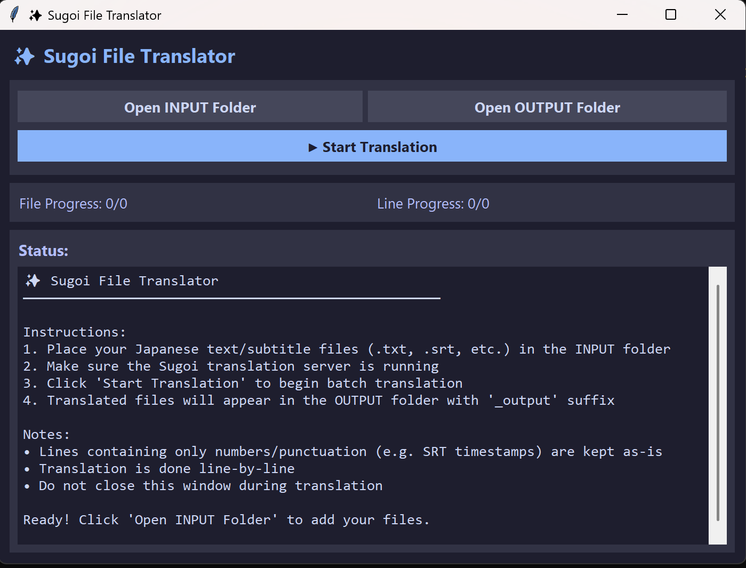This screenshot has width=746, height=568.
Task: Click the sparkle icon beside the blue heading
Action: pyautogui.click(x=25, y=57)
